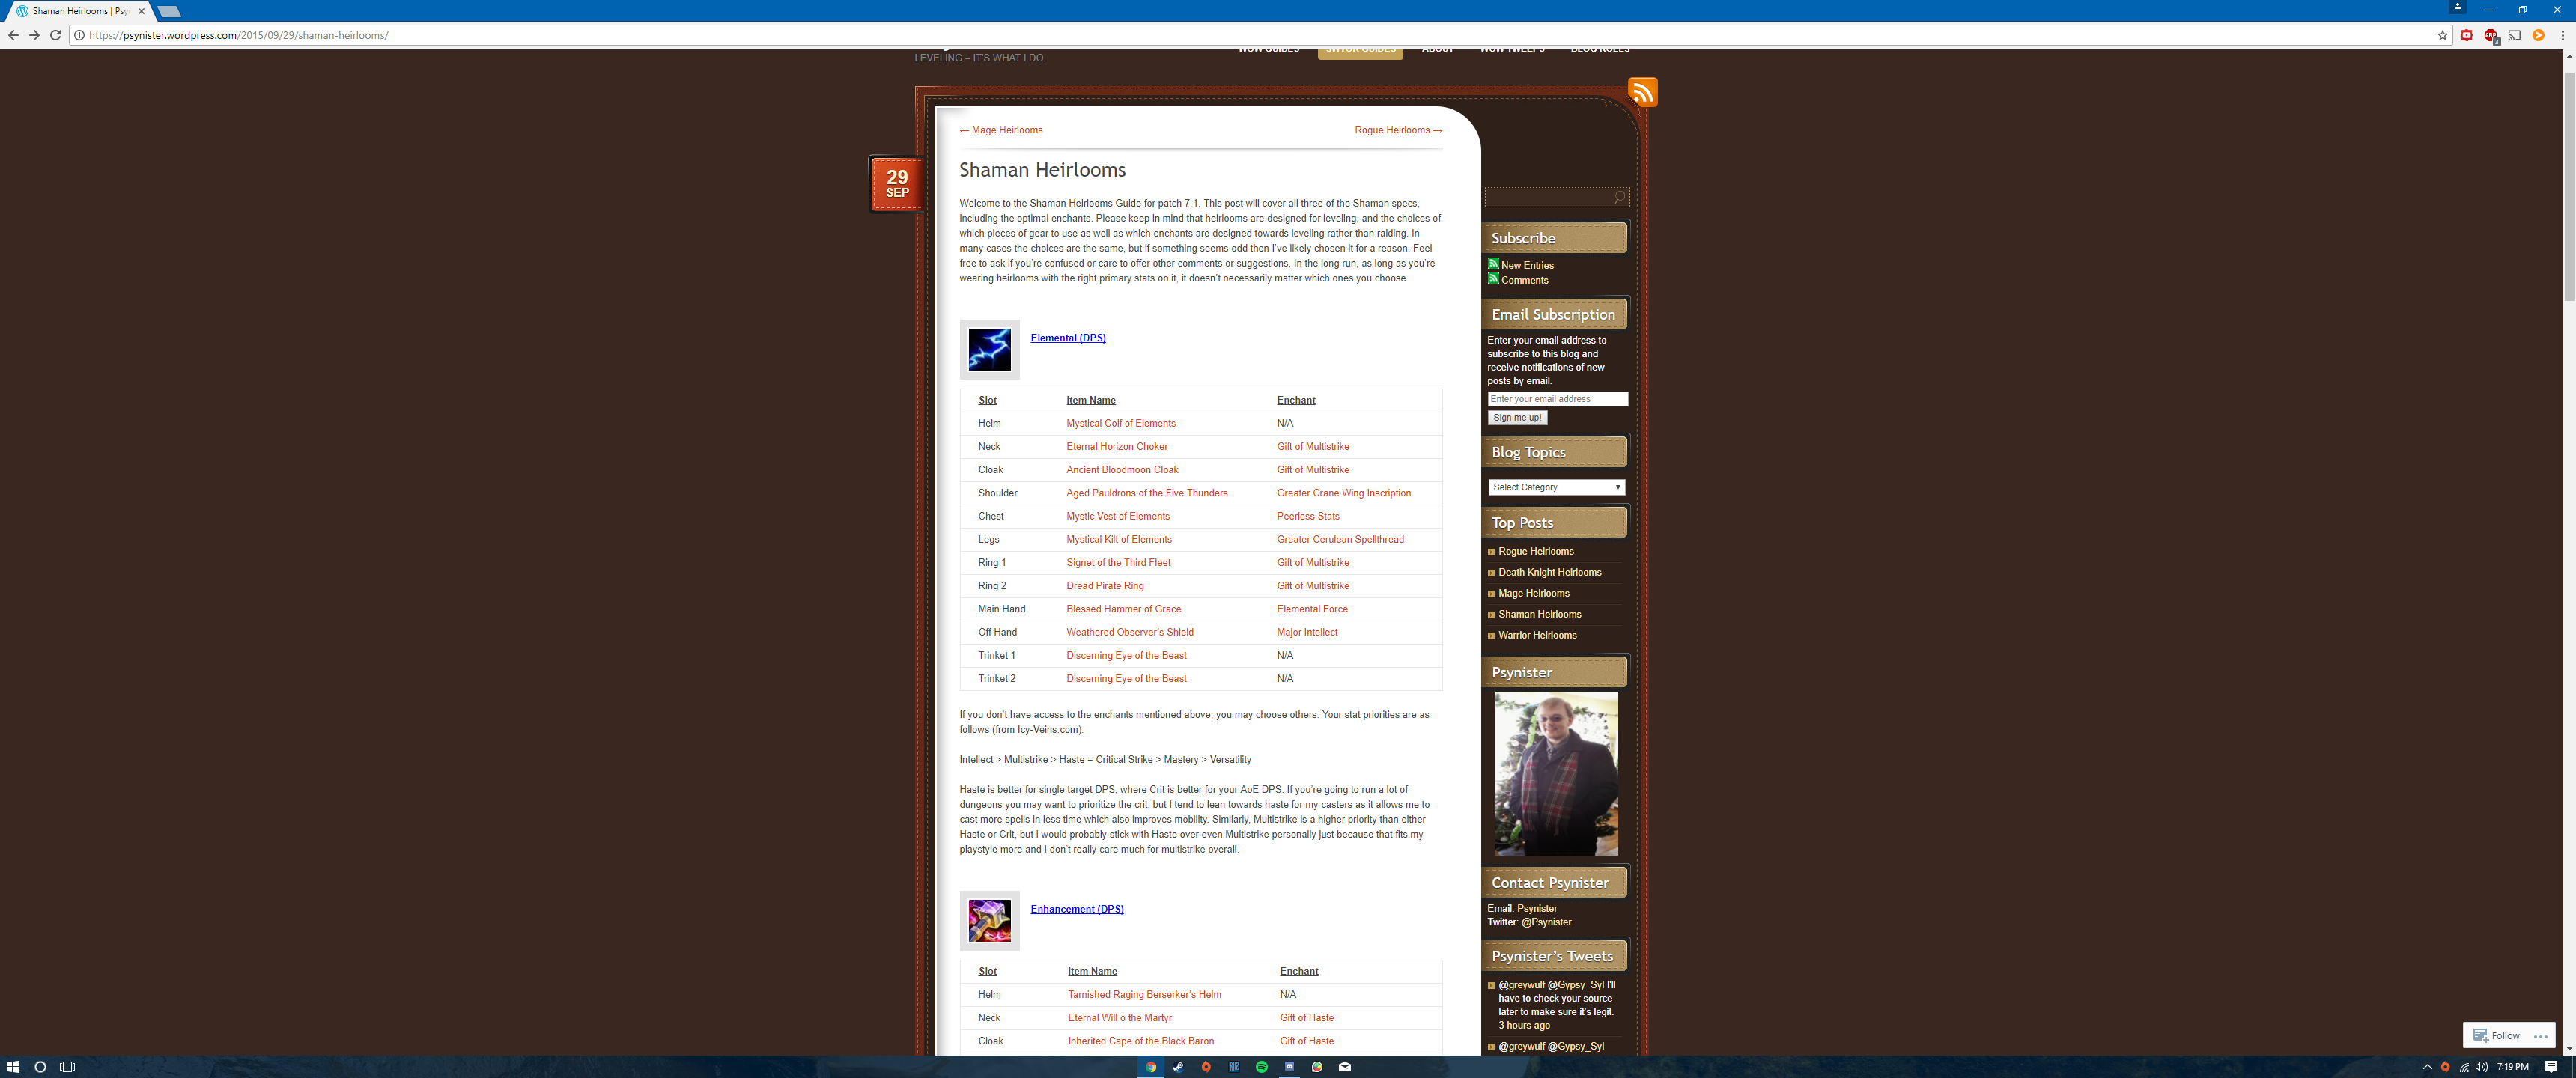This screenshot has width=2576, height=1078.
Task: Open Warrior Heirlooms in Top Posts
Action: click(x=1537, y=635)
